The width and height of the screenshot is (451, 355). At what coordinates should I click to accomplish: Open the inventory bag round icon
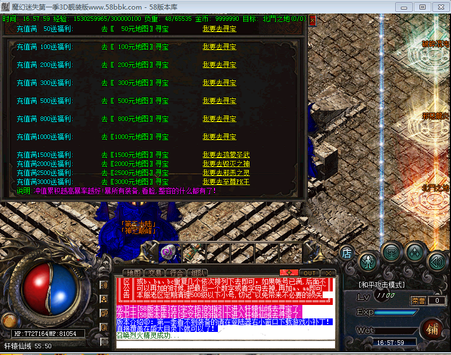point(391,253)
